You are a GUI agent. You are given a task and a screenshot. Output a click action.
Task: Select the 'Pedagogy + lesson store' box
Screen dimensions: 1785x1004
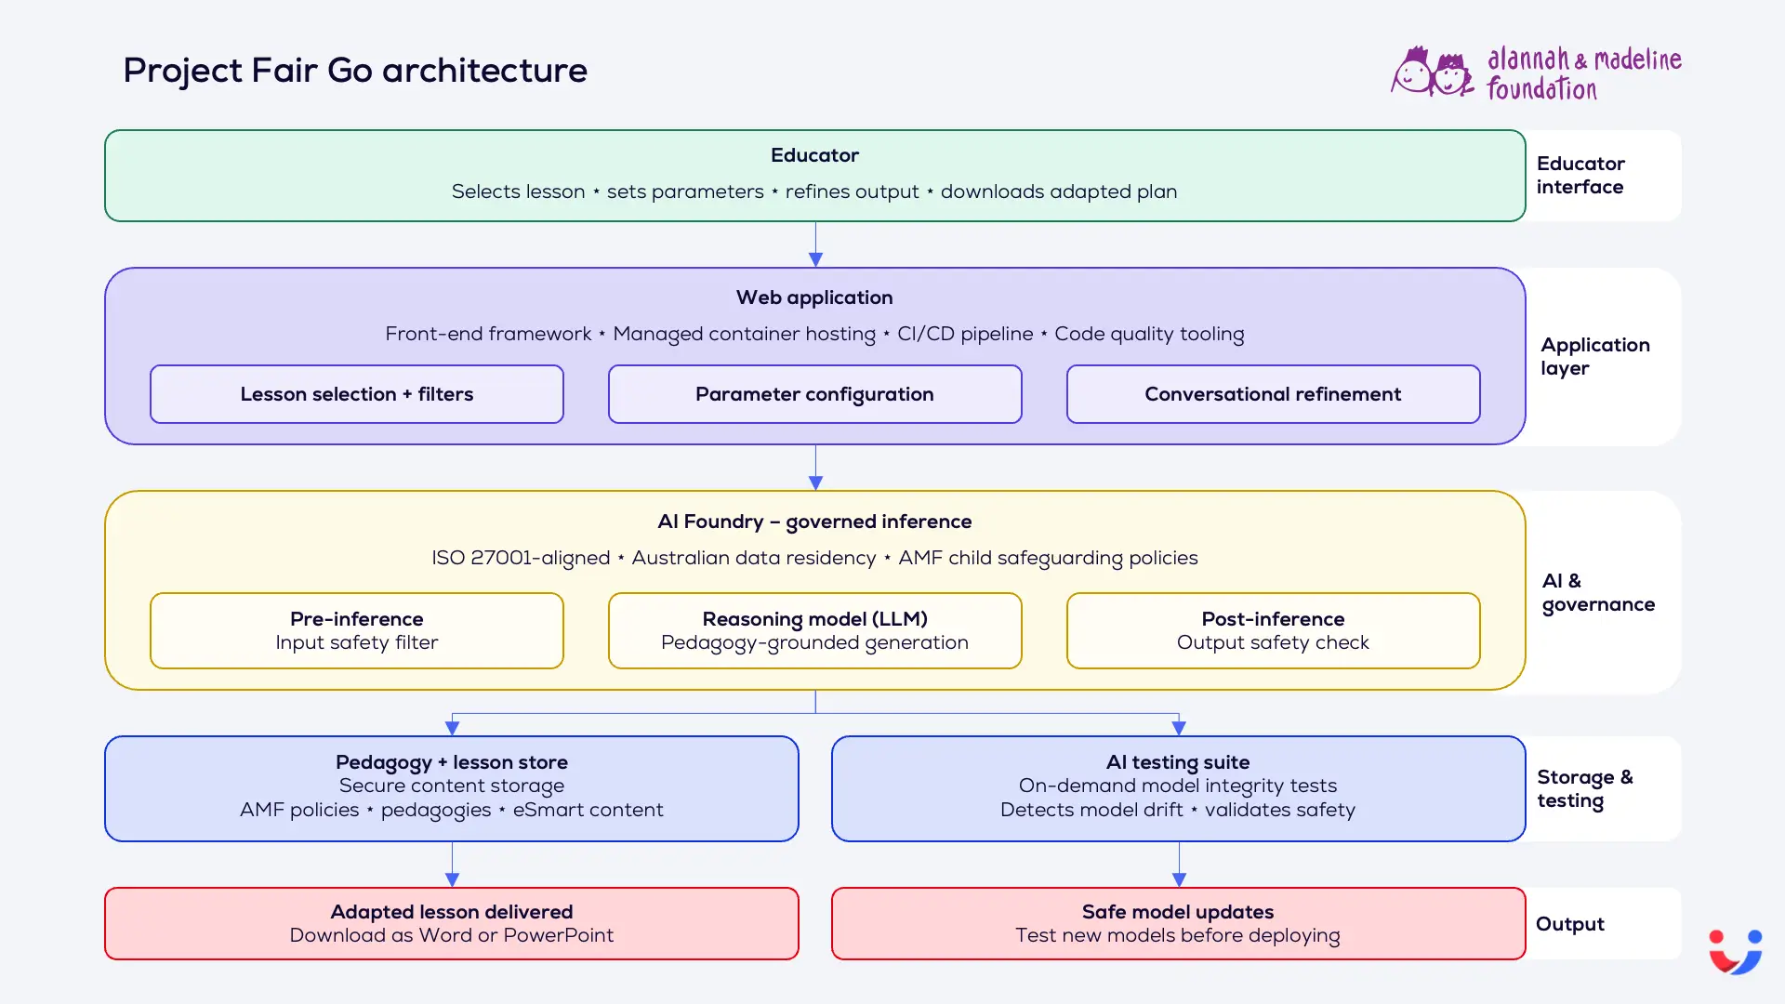coord(452,788)
